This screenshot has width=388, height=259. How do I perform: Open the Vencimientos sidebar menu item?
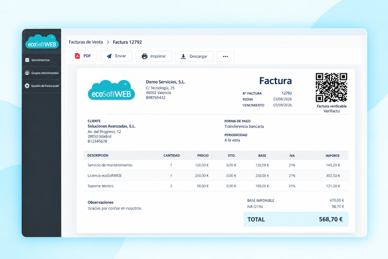41,60
